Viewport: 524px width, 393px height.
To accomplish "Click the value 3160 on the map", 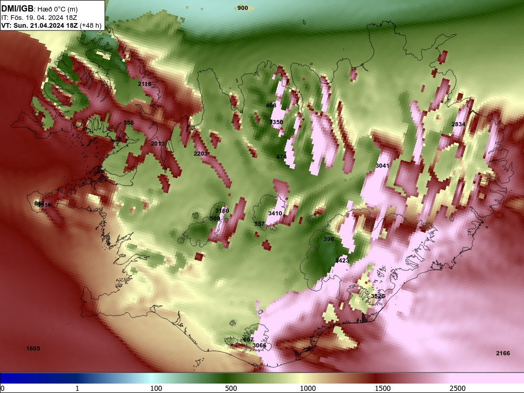I will 222,211.
